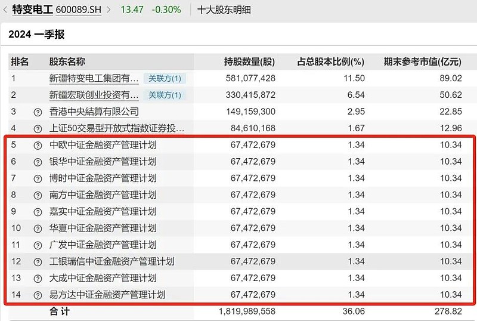Screen dimensions: 477x321
Task: Open 关联方(1) tag for 新疆特变电工集团
Action: coord(165,79)
